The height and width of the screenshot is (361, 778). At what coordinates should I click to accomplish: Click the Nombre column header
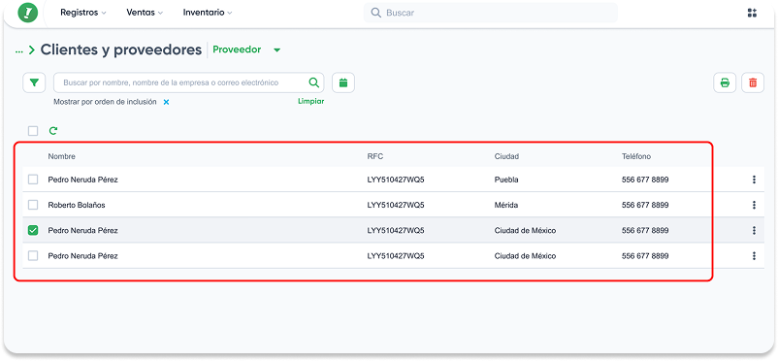pos(61,156)
